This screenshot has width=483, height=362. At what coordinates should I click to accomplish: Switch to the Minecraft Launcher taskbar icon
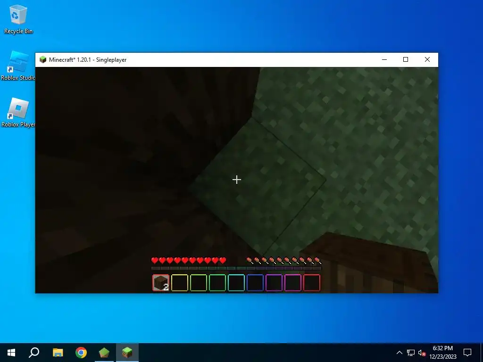click(104, 353)
